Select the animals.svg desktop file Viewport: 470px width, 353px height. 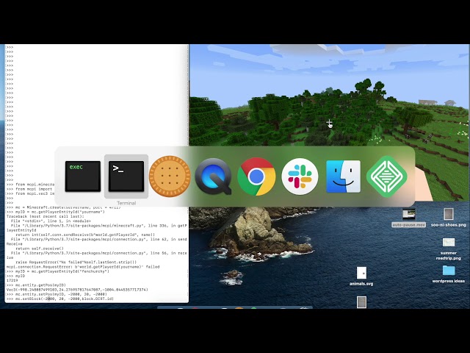[361, 277]
